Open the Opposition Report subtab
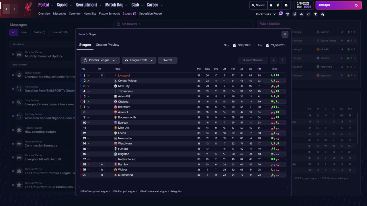The width and height of the screenshot is (367, 206). click(x=151, y=14)
